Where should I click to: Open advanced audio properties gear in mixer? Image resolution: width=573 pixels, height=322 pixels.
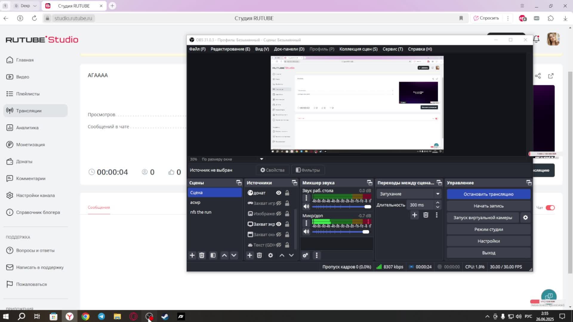coord(305,255)
